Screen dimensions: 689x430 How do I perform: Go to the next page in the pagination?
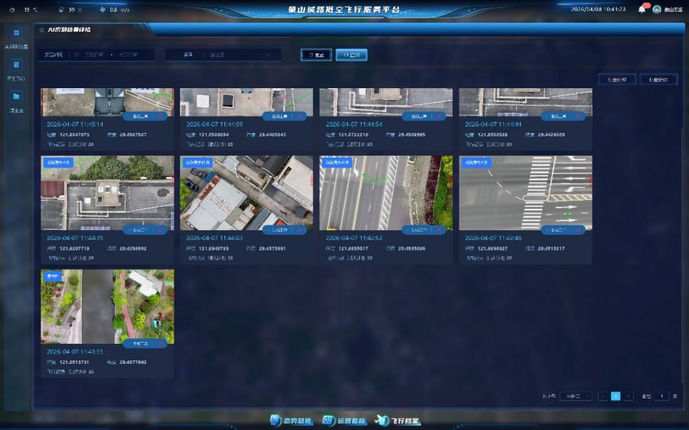pos(628,396)
